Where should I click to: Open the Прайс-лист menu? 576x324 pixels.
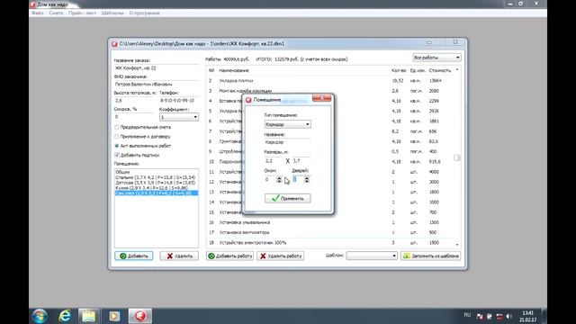tap(82, 13)
